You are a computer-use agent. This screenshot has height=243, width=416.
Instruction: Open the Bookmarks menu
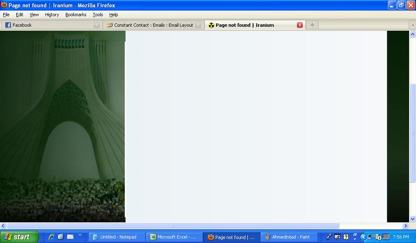click(x=76, y=15)
